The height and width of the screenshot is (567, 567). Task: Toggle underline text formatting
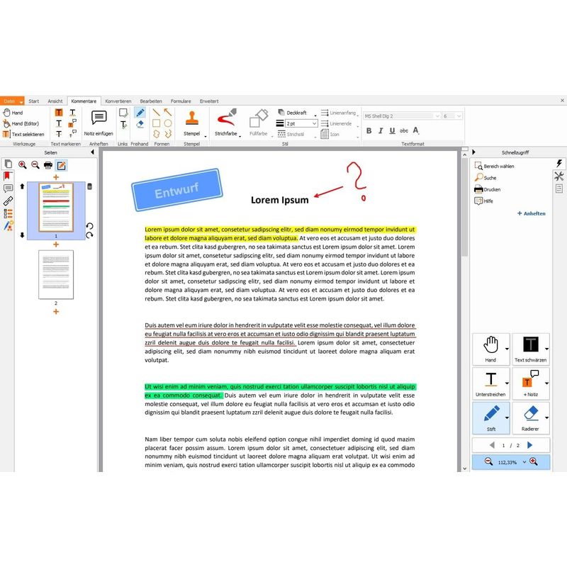click(392, 130)
